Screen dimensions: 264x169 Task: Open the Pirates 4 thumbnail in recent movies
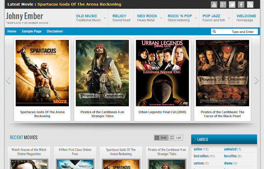click(x=167, y=164)
